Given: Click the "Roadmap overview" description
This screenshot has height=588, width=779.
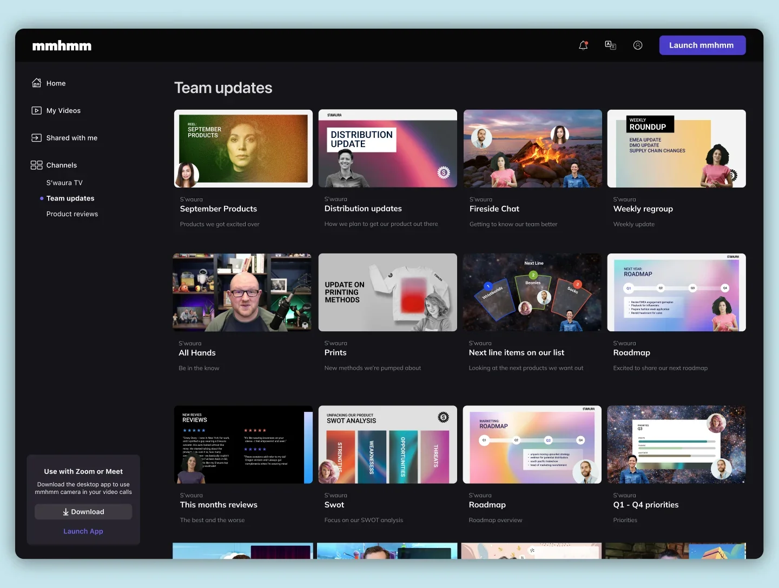Looking at the screenshot, I should click(x=496, y=520).
